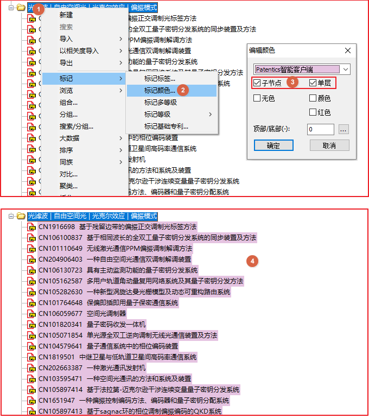The height and width of the screenshot is (418, 369).
Task: Toggle the 单层 checkbox
Action: (313, 83)
